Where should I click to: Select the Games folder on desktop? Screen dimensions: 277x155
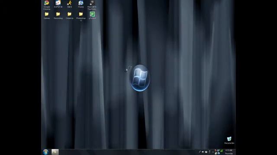[x=47, y=15]
